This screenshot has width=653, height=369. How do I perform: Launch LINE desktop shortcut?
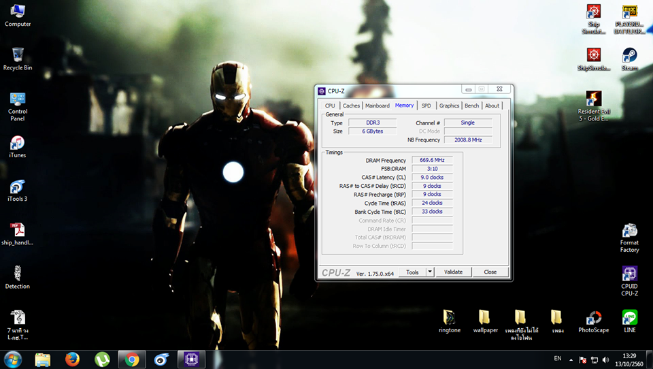(x=629, y=321)
